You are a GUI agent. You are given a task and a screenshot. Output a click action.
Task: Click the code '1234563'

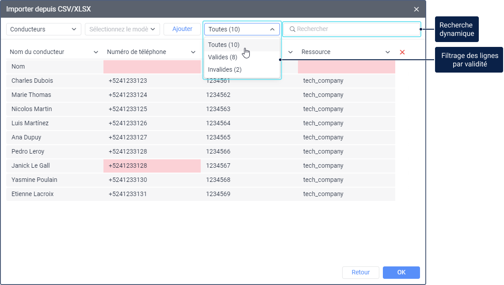218,109
